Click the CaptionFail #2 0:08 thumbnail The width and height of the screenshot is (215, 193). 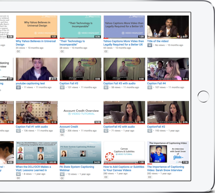pos(168,112)
